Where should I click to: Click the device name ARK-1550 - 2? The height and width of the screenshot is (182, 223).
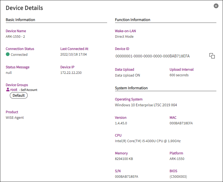(15, 36)
